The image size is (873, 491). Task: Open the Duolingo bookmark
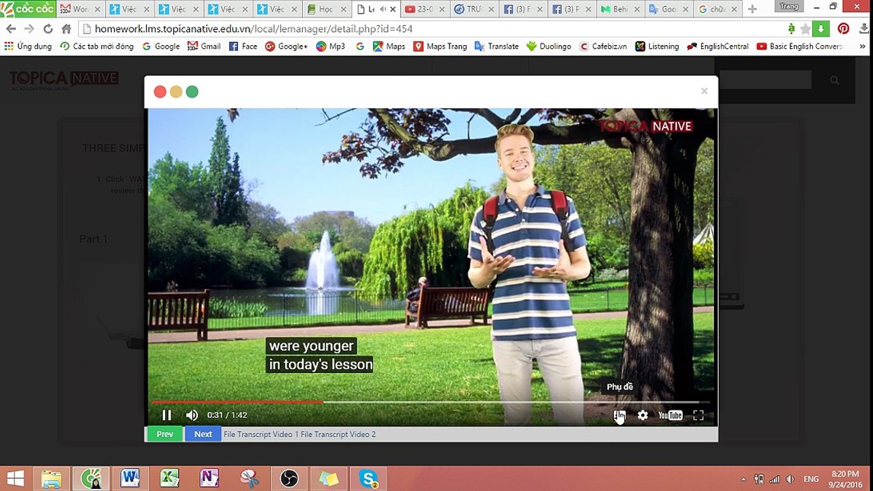pos(548,46)
